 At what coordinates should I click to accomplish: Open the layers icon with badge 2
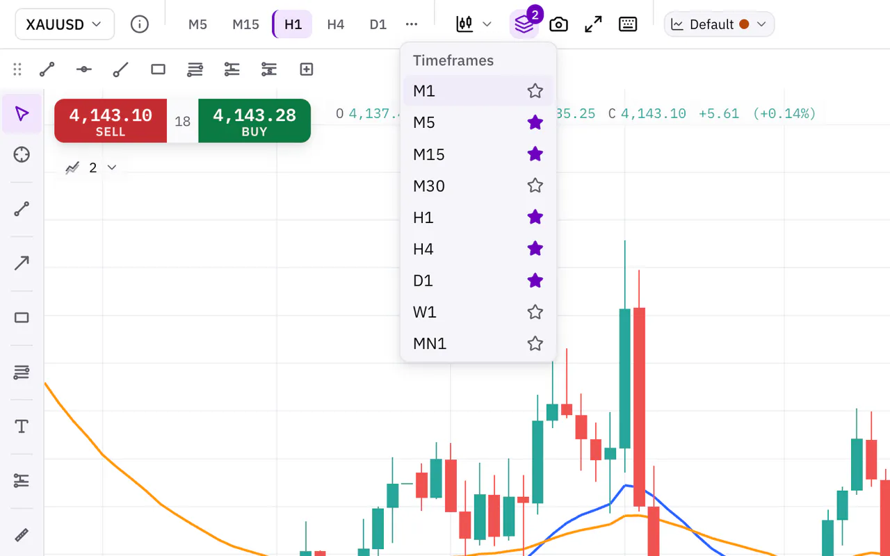coord(524,24)
